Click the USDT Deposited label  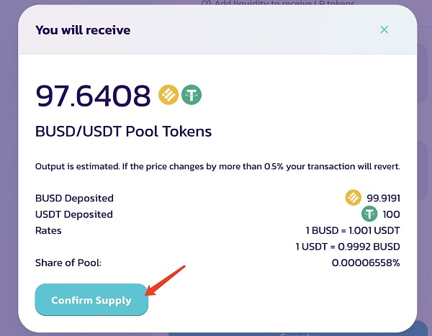pos(74,214)
